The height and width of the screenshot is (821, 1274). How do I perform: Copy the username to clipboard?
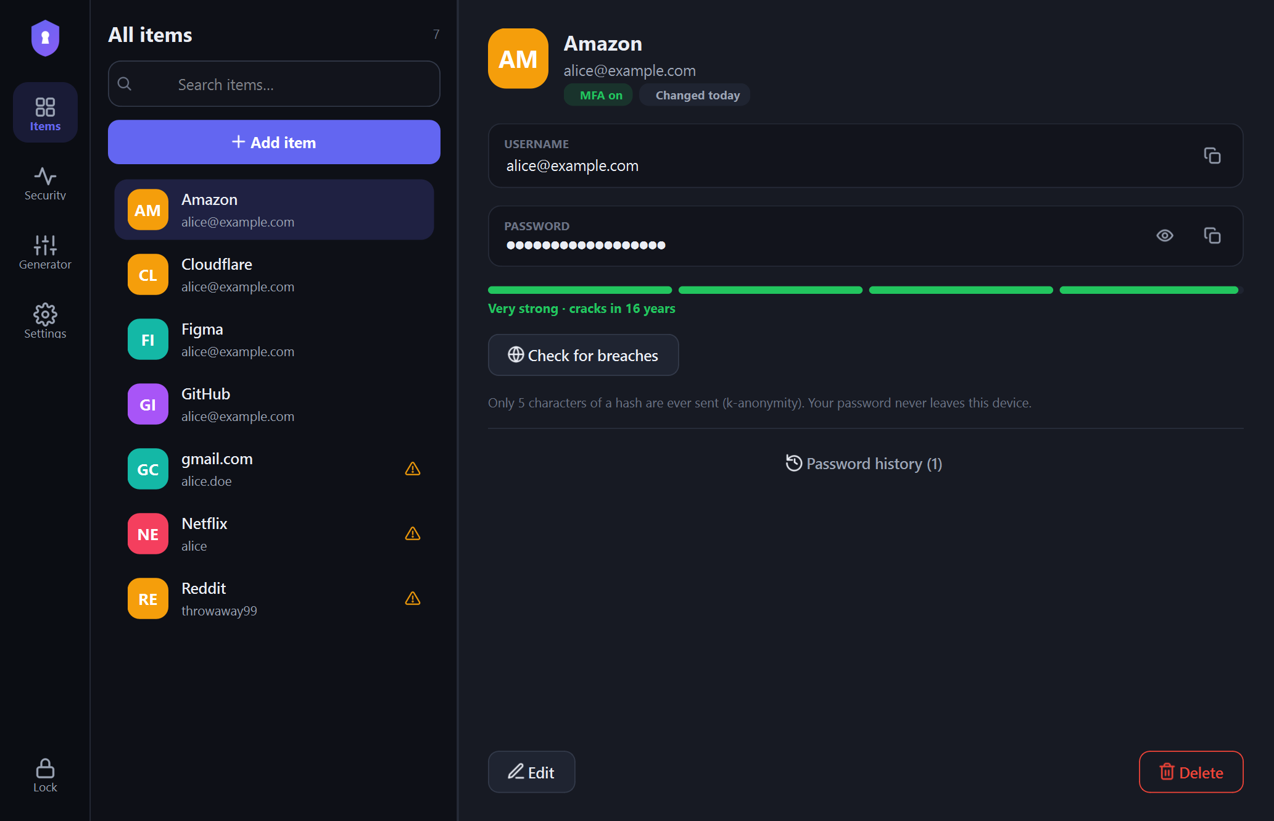(1212, 156)
